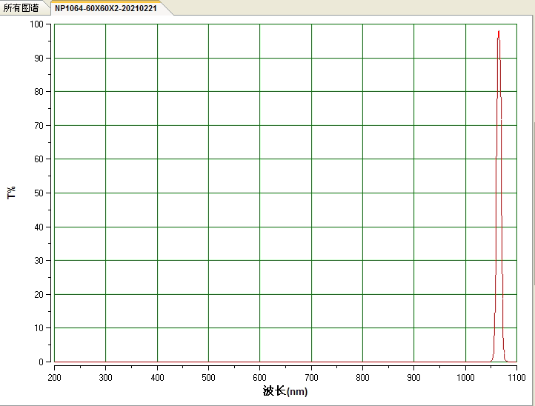Click the 900 label on the wavelength axis
Viewport: 535px width, 406px height.
(x=413, y=377)
